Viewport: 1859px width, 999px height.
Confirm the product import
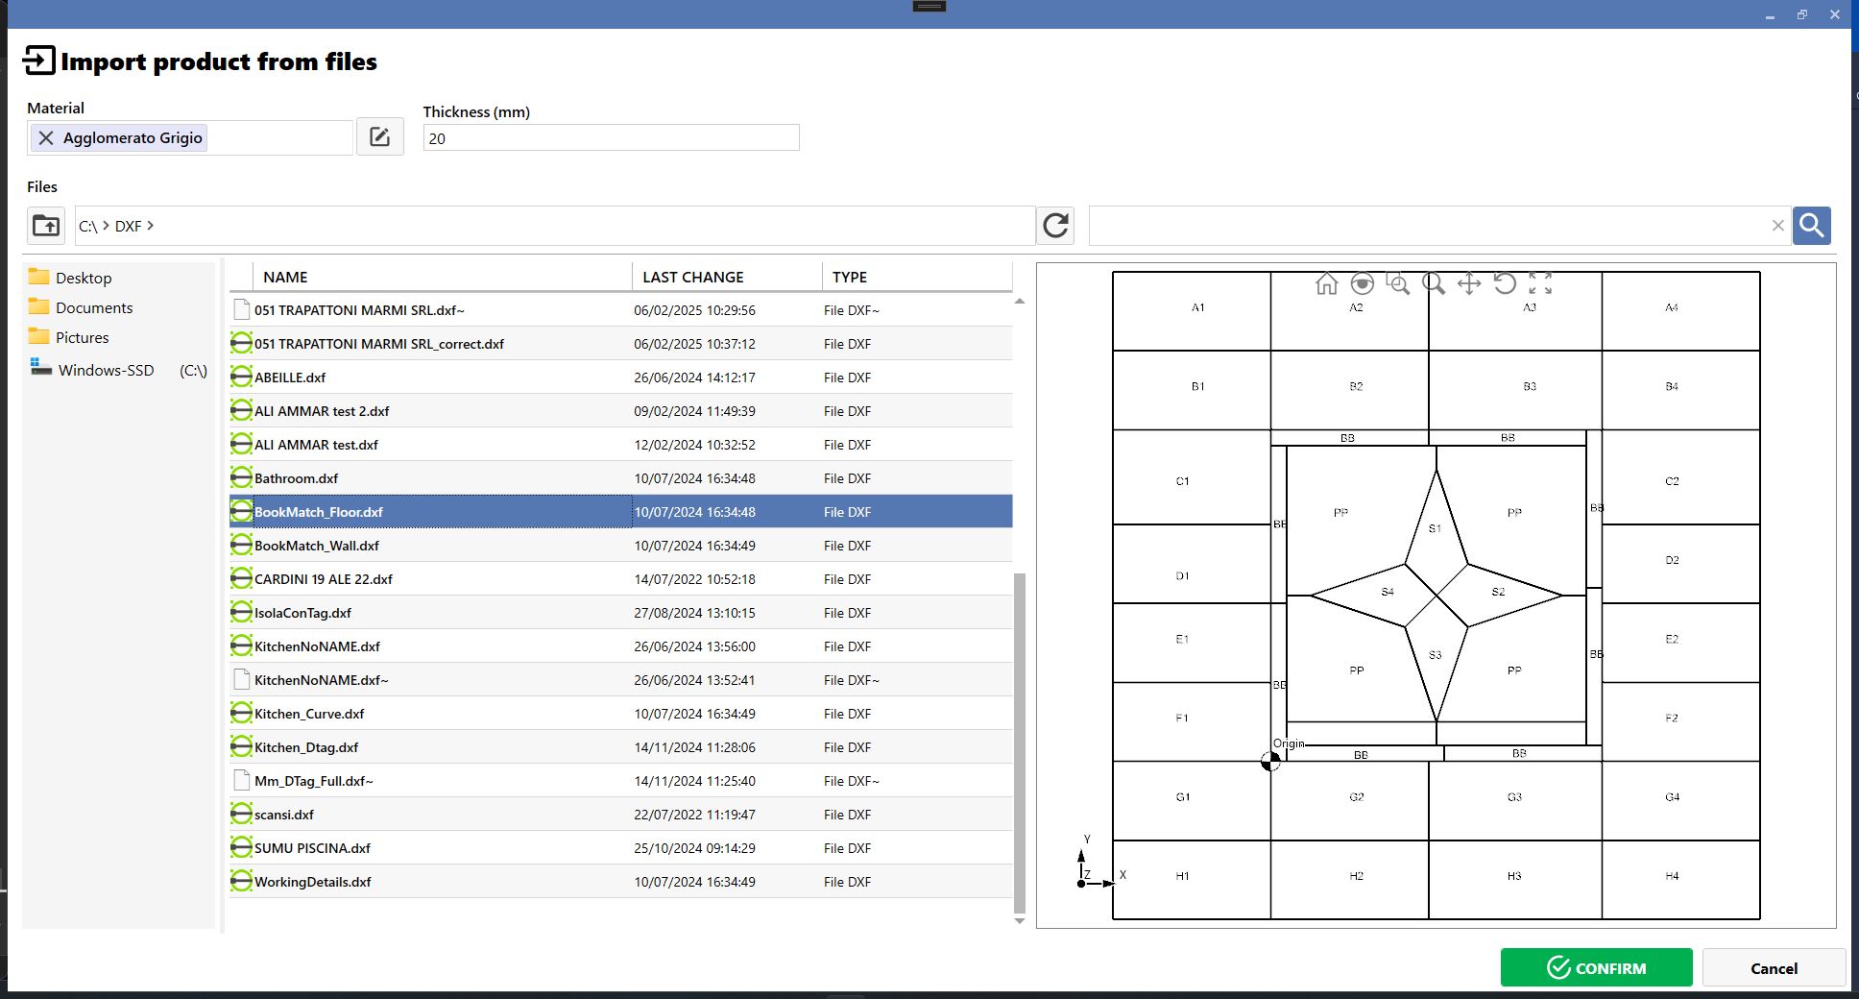1596,967
